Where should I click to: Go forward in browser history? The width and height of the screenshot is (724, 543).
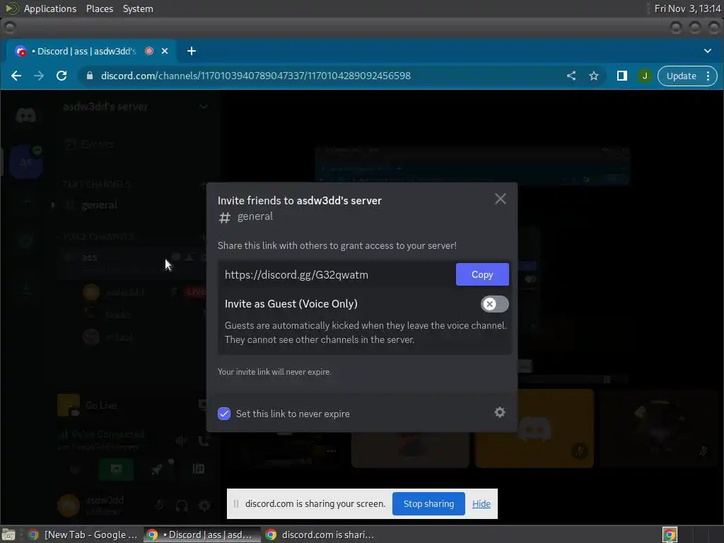[x=39, y=76]
